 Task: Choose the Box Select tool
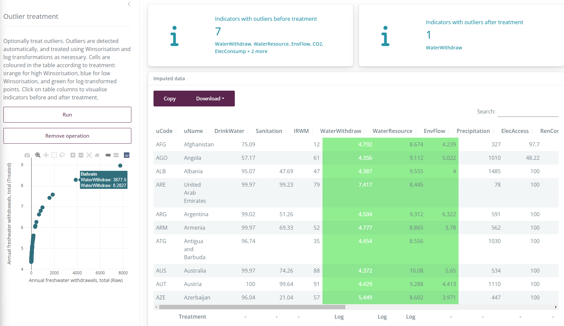[54, 155]
